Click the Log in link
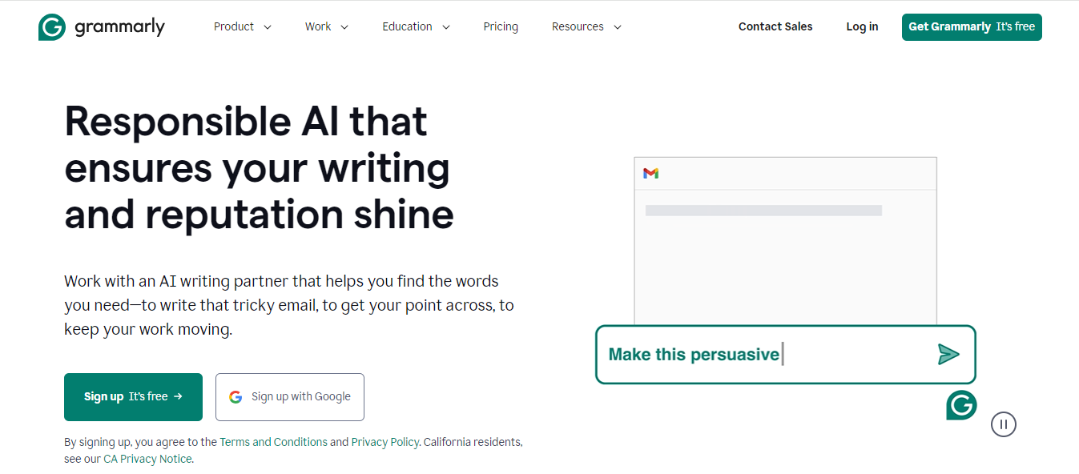1079x474 pixels. (x=862, y=26)
